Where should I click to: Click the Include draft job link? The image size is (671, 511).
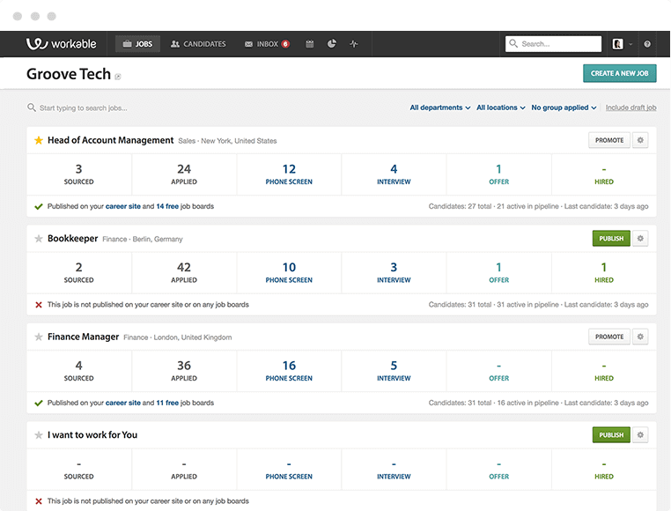coord(630,107)
